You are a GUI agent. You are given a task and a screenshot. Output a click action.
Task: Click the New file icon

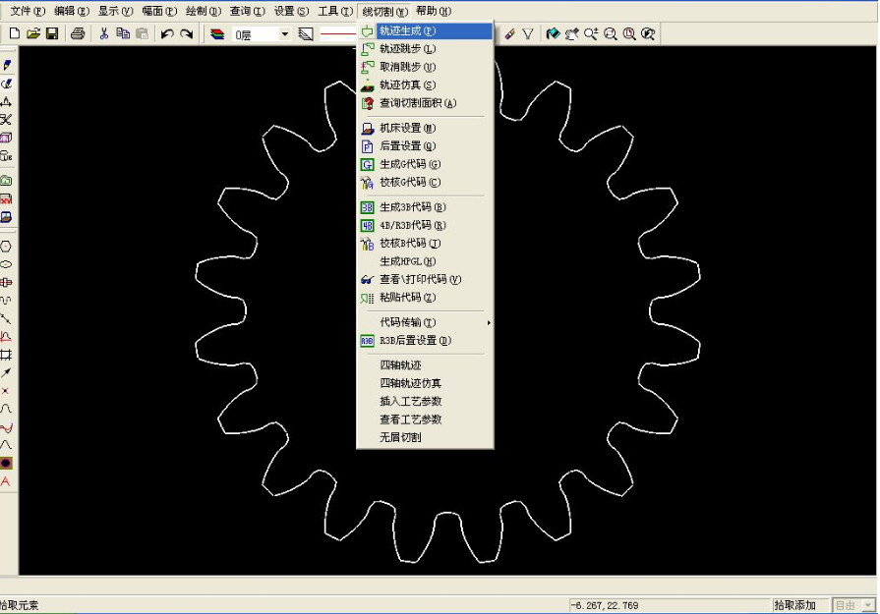[x=15, y=33]
